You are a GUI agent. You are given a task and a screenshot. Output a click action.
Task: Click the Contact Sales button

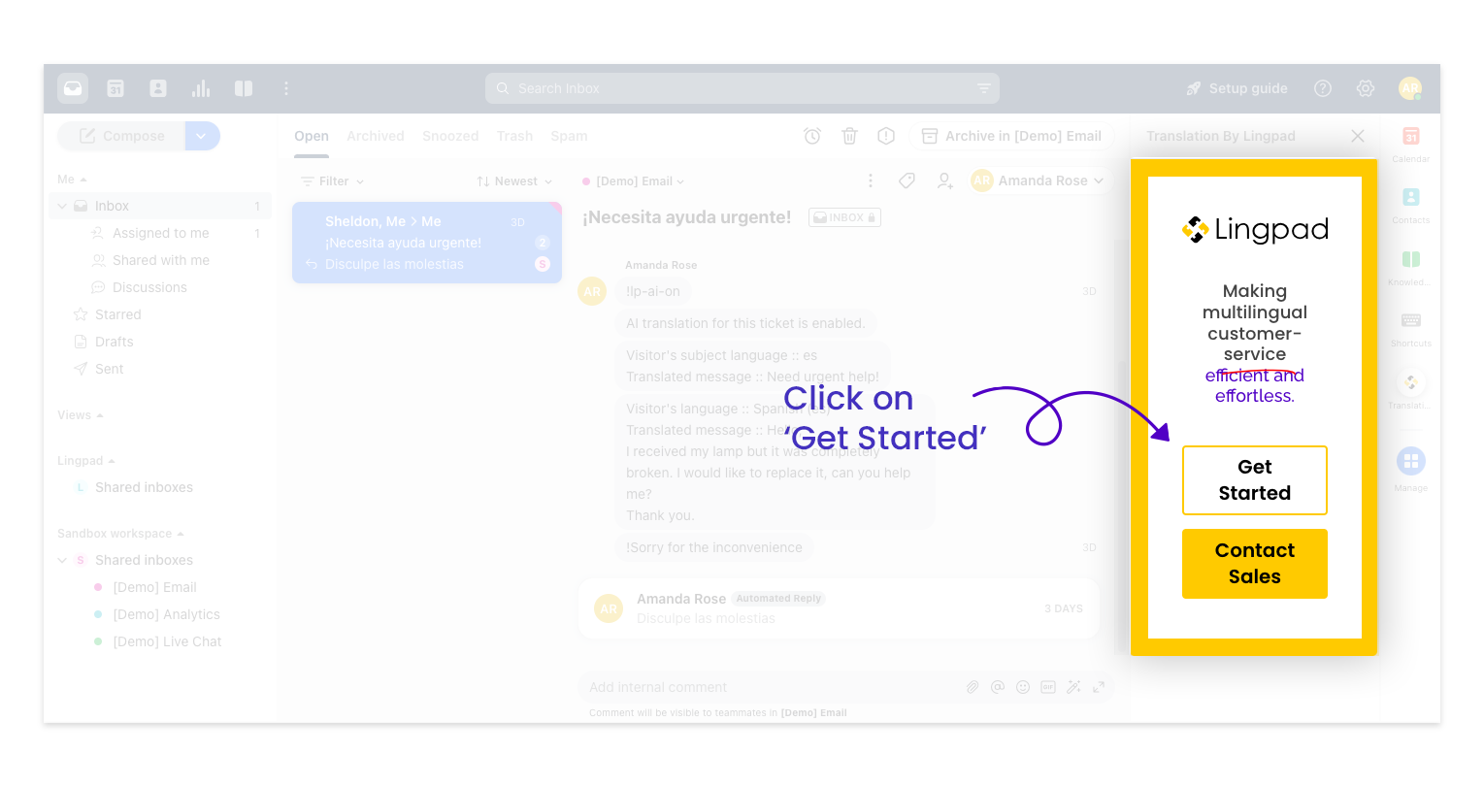(x=1254, y=564)
